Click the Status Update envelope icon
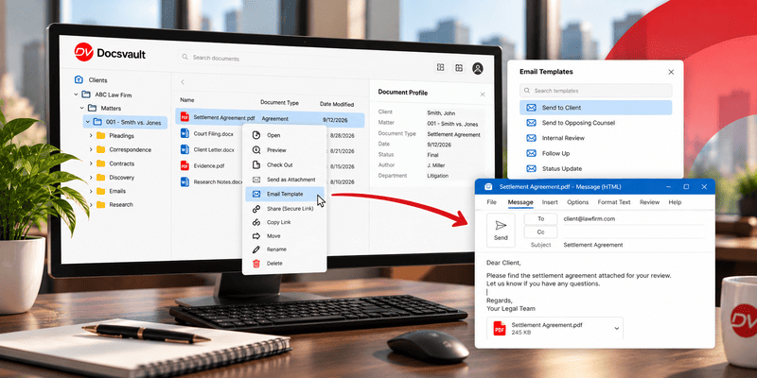 (x=531, y=169)
